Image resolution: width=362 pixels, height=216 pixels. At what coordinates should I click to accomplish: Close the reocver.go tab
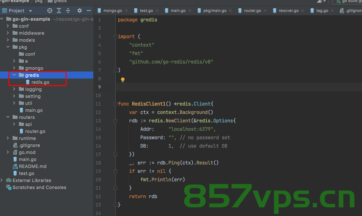click(303, 11)
